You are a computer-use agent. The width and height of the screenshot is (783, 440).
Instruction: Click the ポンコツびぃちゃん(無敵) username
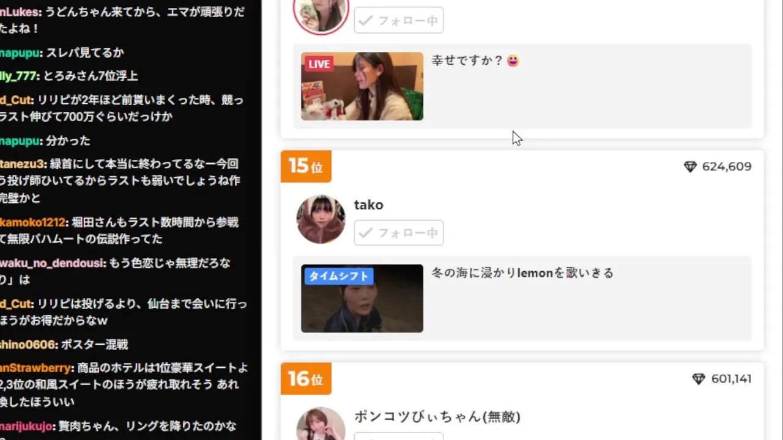437,417
